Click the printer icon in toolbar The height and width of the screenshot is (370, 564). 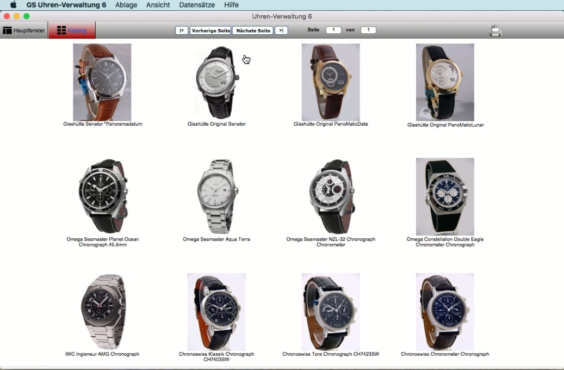point(495,30)
